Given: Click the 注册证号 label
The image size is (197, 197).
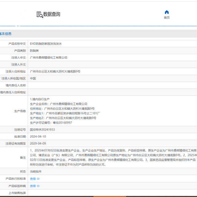Looking at the screenshot, I should pyautogui.click(x=20, y=130).
